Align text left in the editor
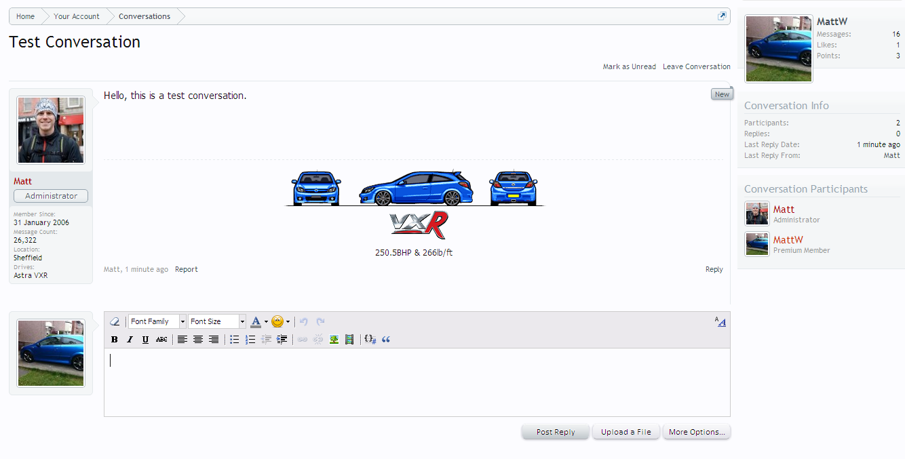 click(x=182, y=340)
